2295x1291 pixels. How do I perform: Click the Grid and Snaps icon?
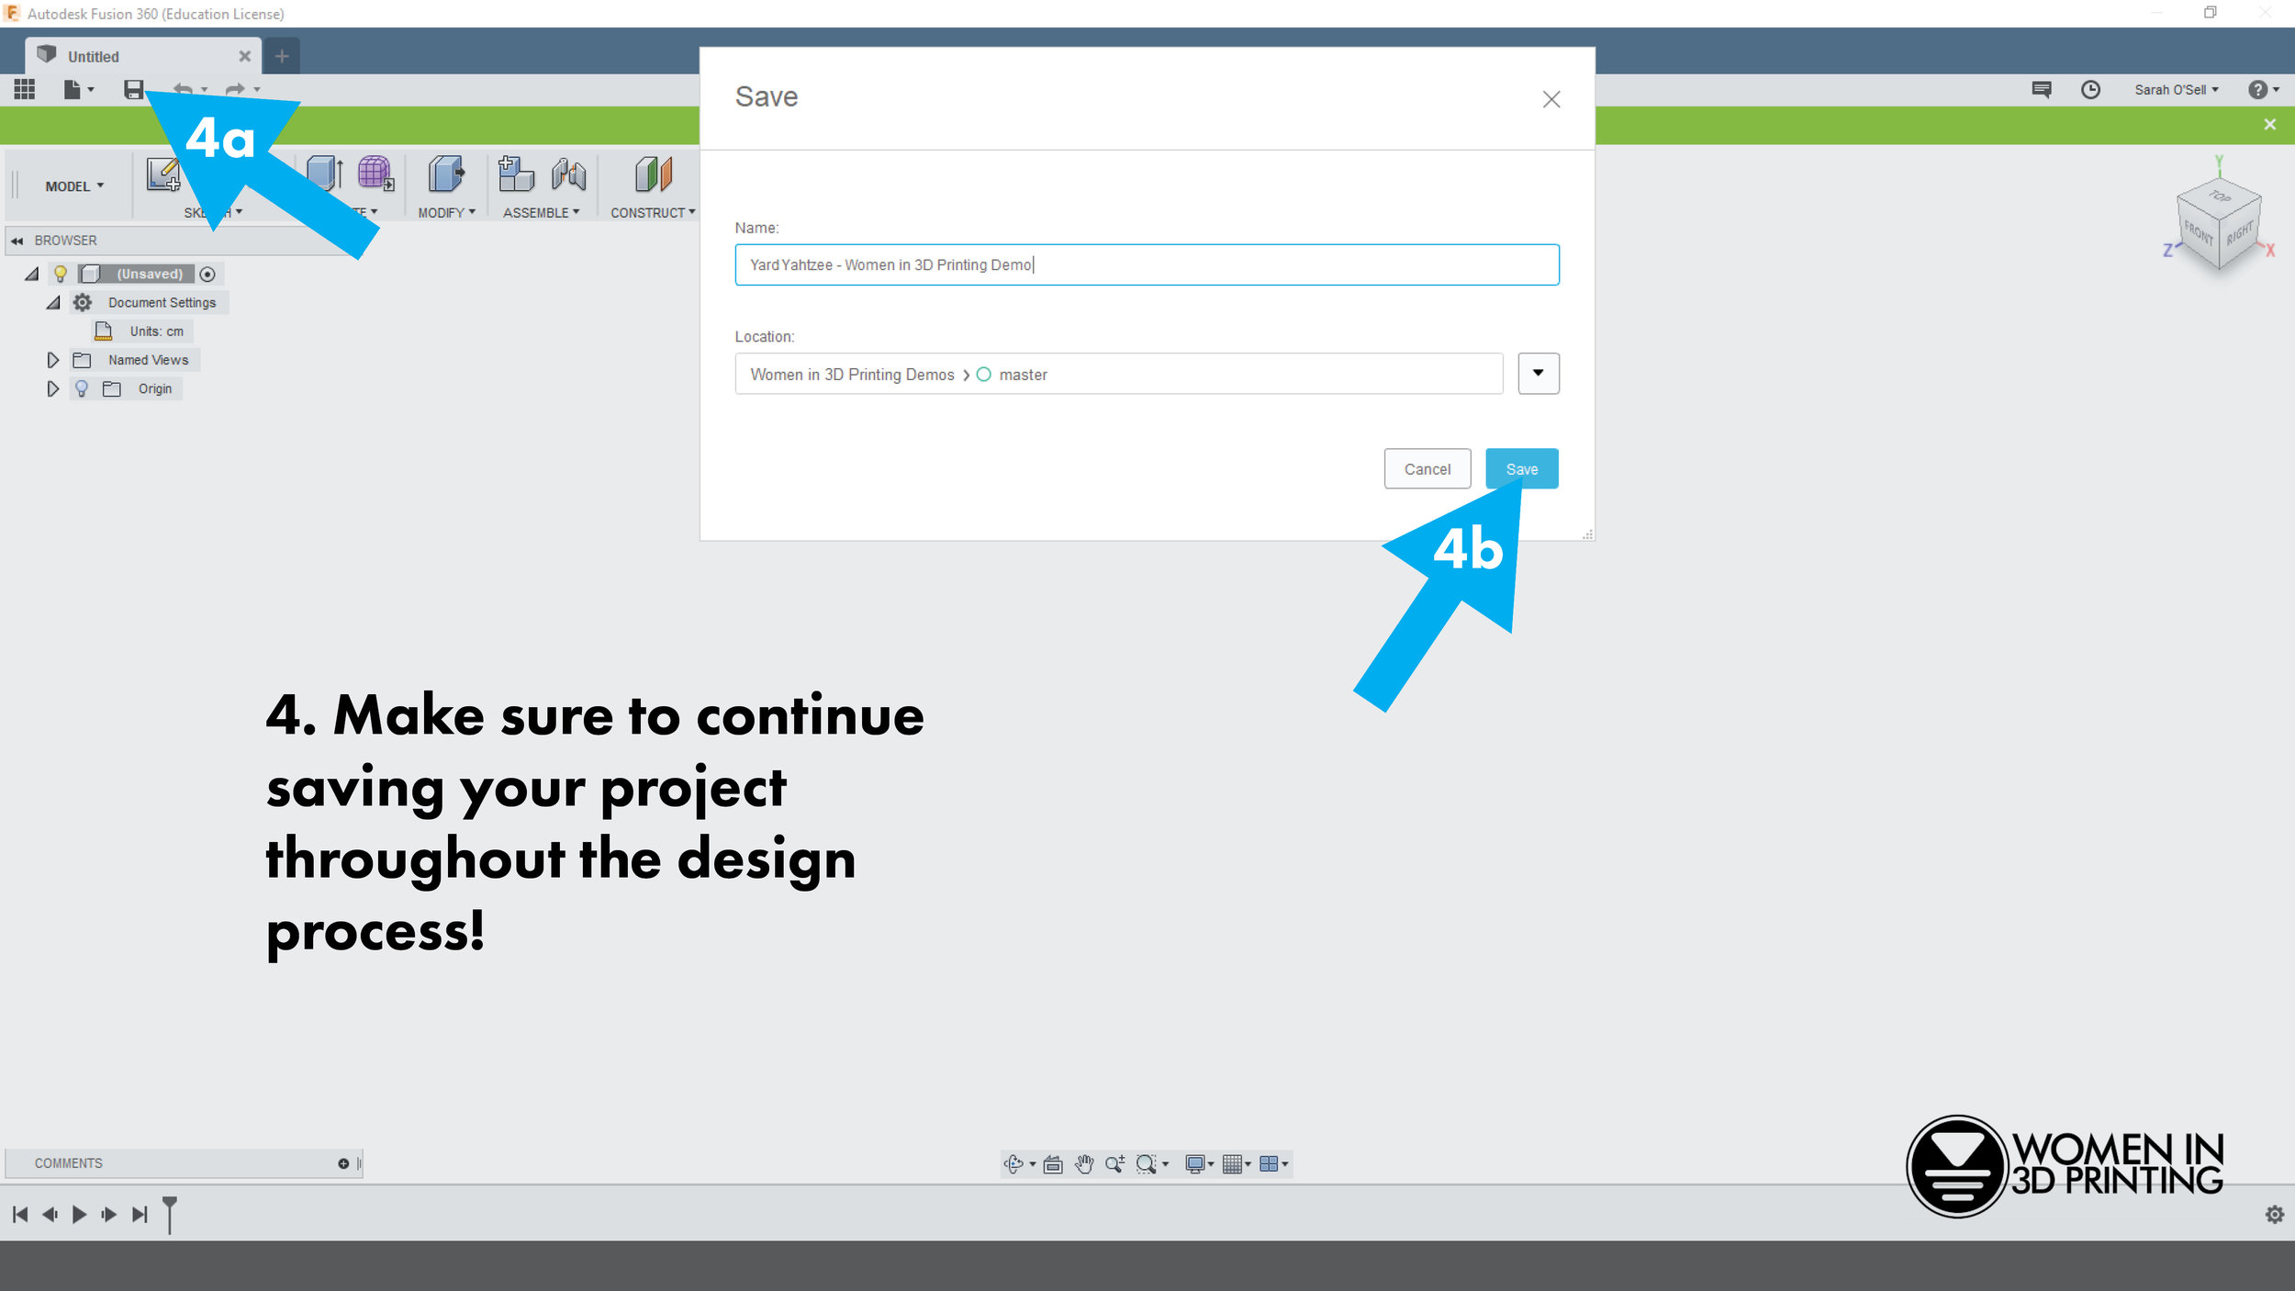[x=1232, y=1164]
